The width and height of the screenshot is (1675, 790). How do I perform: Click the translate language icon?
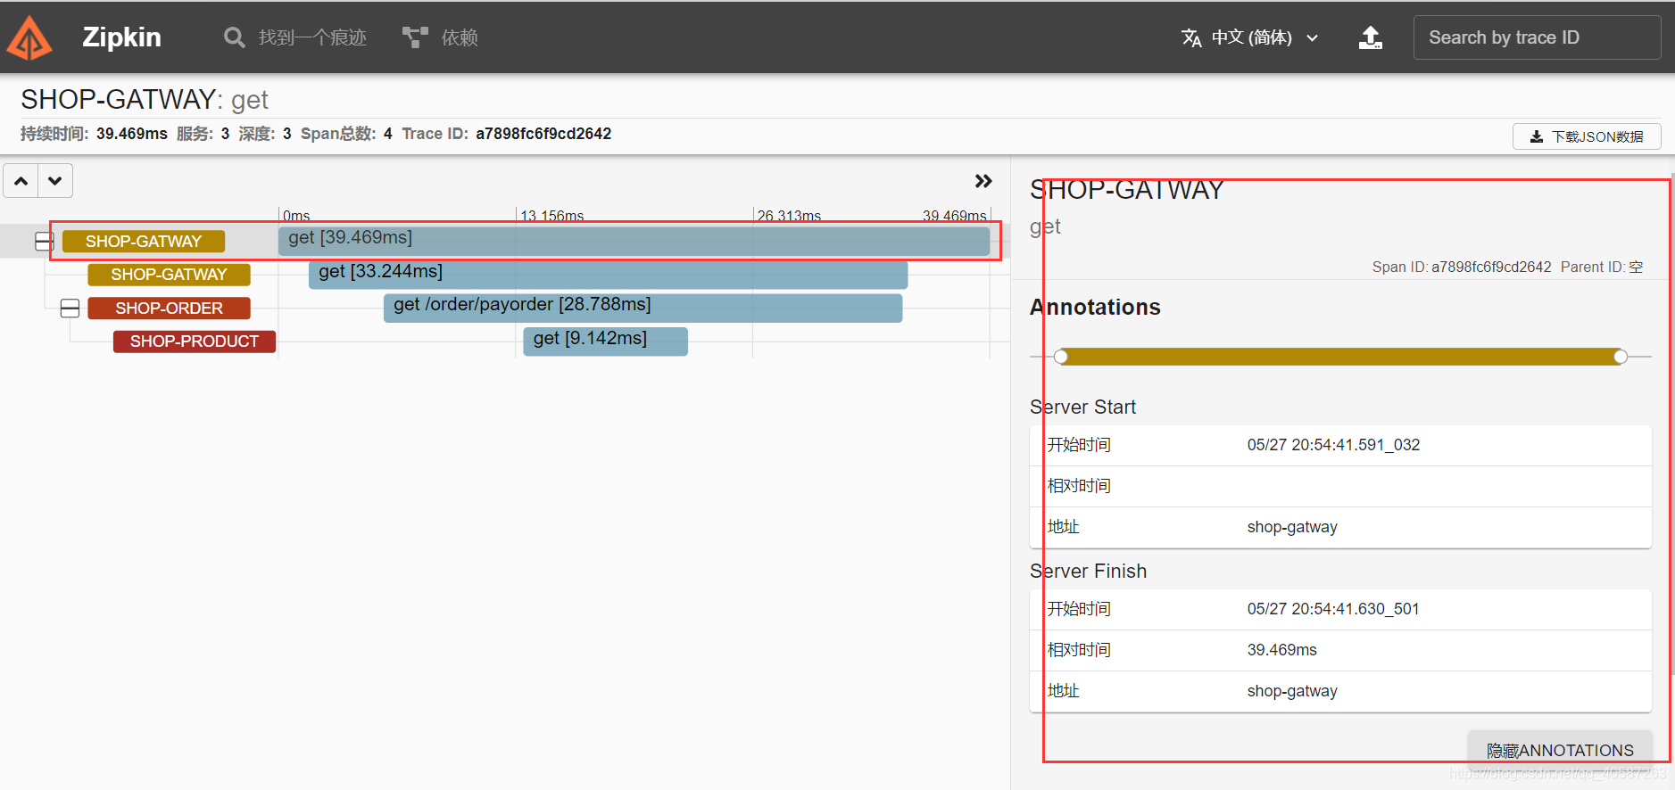(x=1191, y=37)
